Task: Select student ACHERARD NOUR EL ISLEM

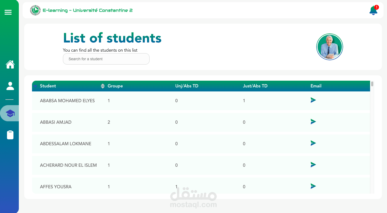Action: tap(68, 165)
